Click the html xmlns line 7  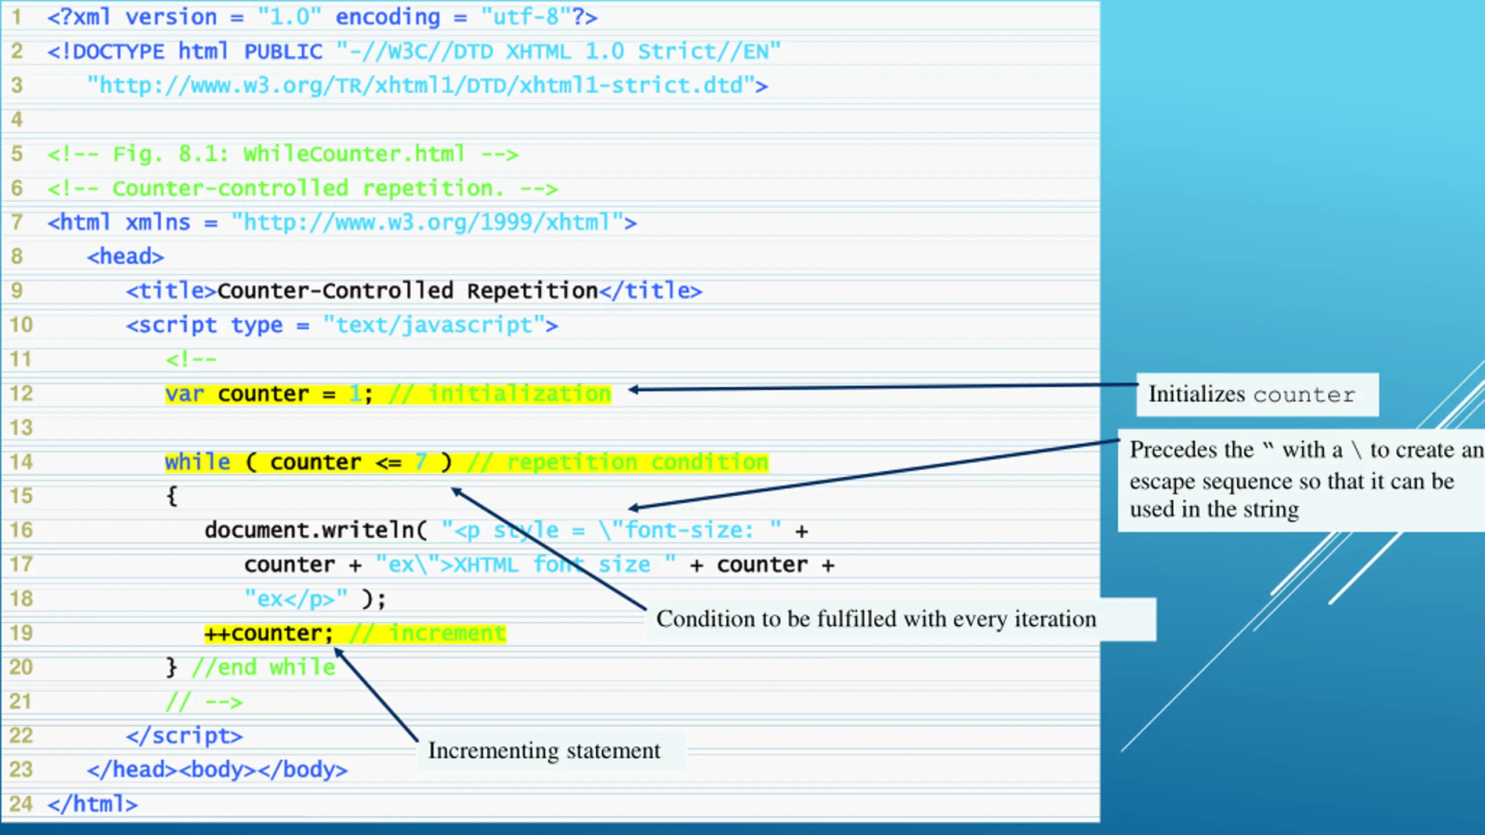click(x=342, y=223)
